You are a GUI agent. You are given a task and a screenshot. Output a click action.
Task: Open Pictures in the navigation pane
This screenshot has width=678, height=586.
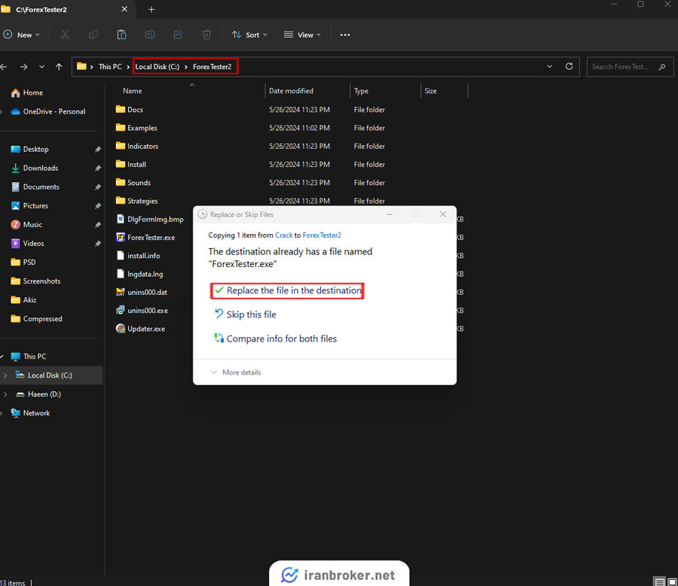35,206
